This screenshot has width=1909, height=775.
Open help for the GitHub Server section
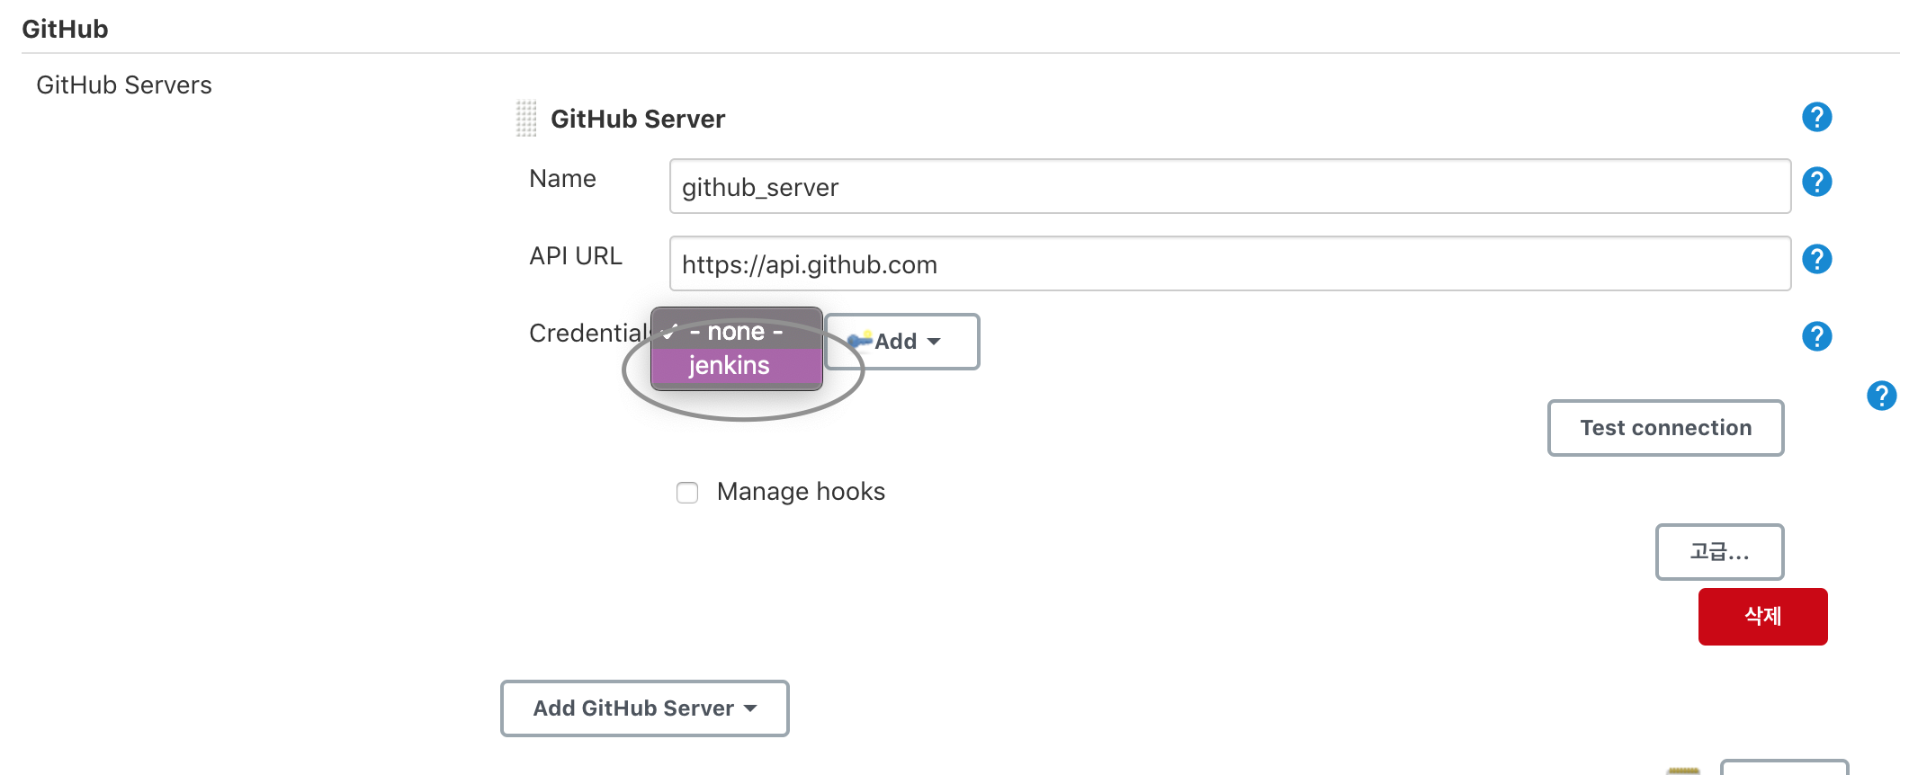coord(1816,117)
